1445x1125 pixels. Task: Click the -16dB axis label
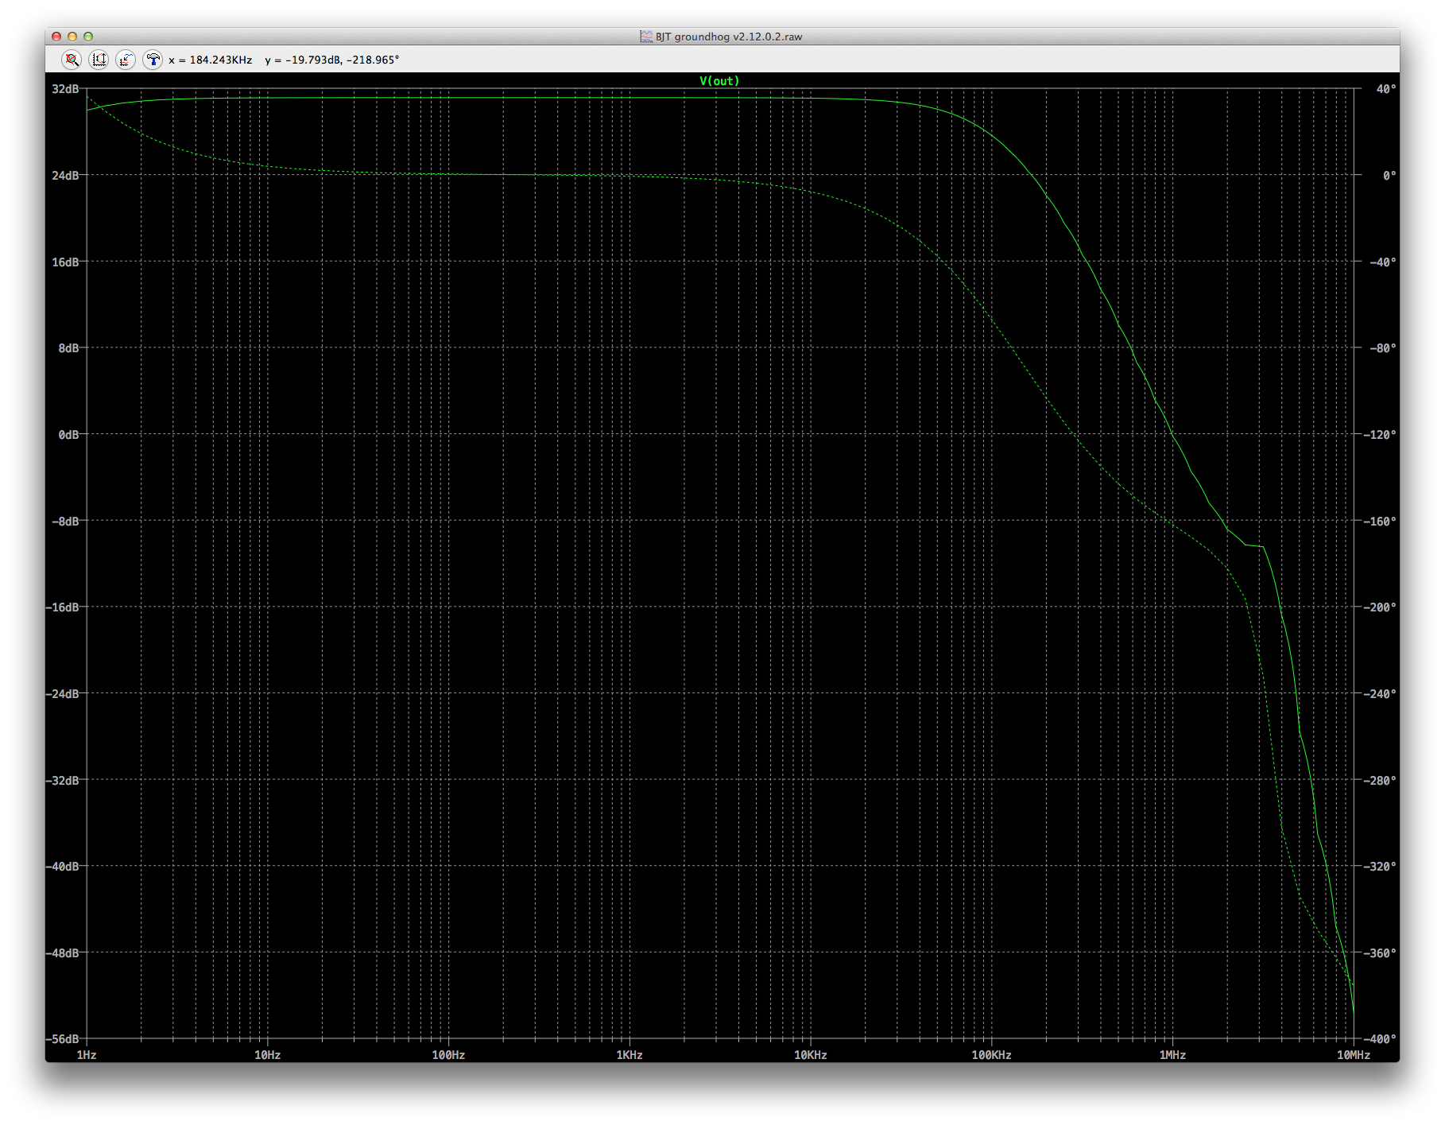click(63, 607)
